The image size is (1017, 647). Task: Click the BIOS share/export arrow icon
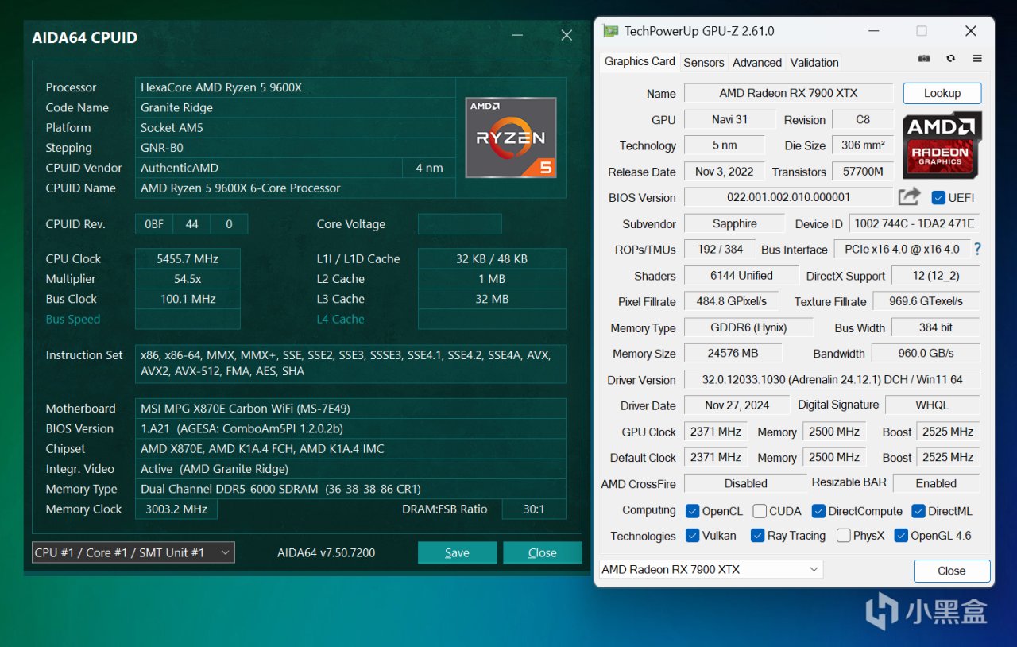click(x=909, y=196)
